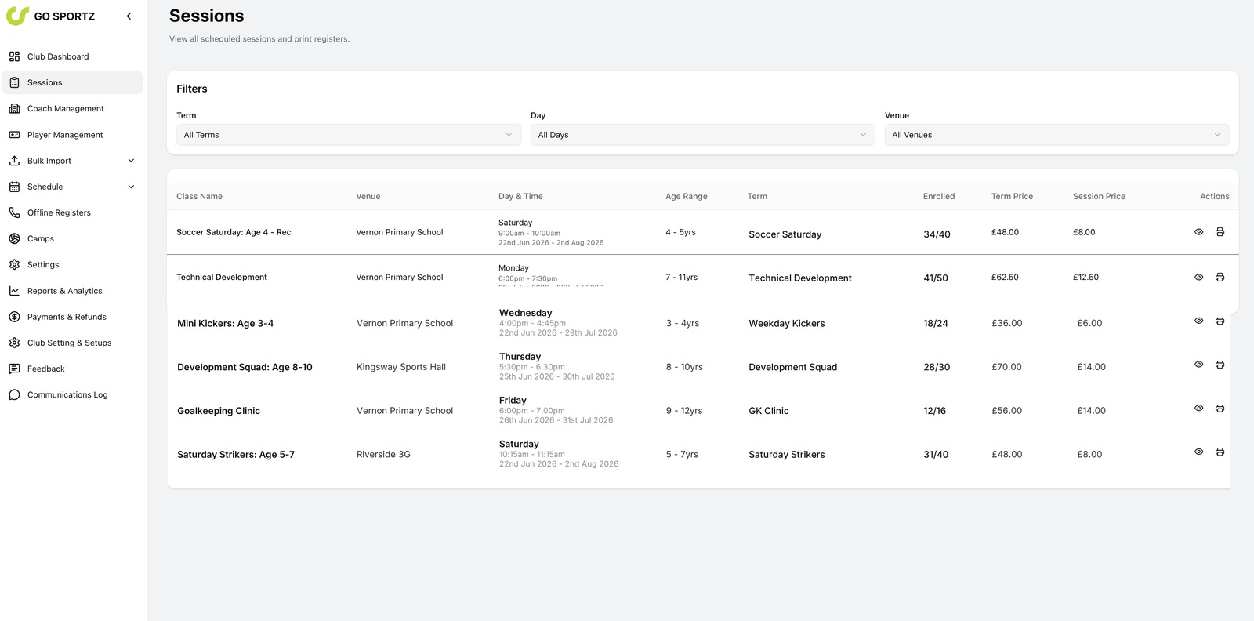
Task: Click 'Weekday Kickers' term cell
Action: [x=787, y=323]
